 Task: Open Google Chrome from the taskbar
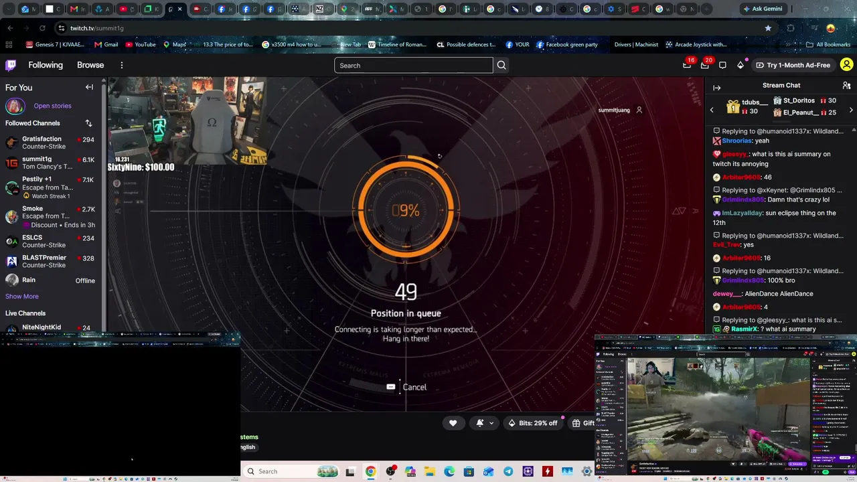pos(370,471)
